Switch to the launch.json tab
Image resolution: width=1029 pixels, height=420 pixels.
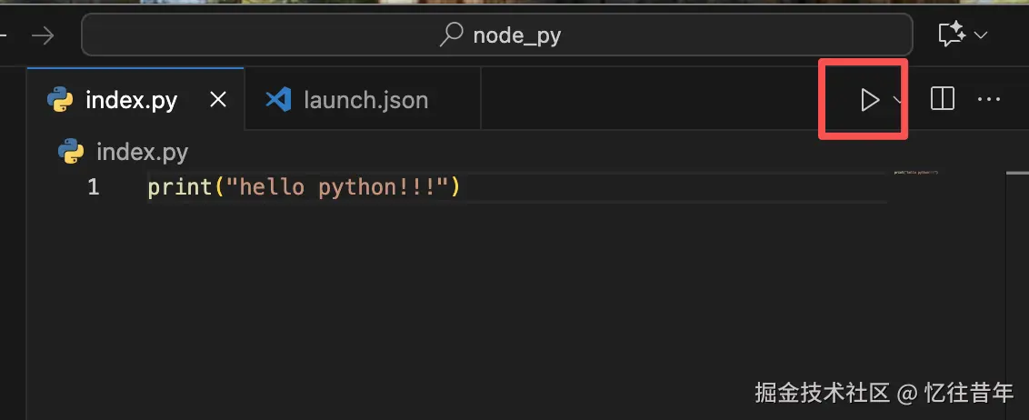[365, 99]
